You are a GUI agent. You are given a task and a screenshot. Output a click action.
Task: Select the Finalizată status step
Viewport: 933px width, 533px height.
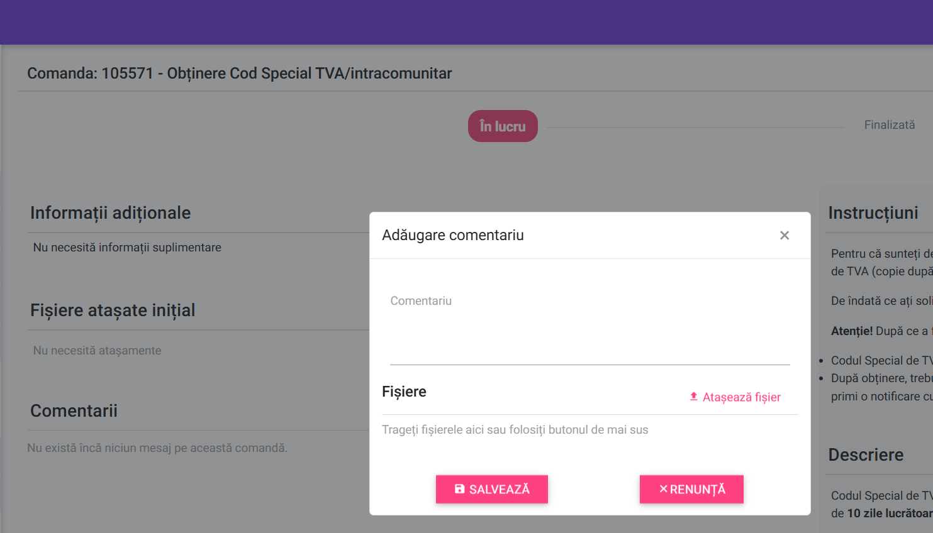click(x=889, y=125)
